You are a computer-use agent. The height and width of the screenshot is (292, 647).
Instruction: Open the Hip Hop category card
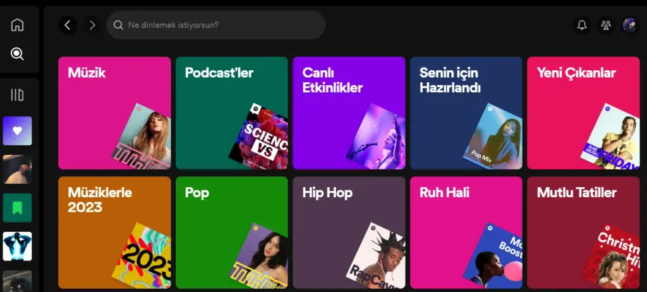349,232
